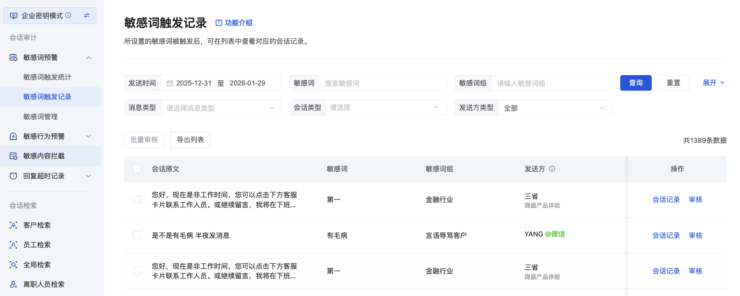Select 敏感词触发记录 submenu item

click(x=47, y=97)
